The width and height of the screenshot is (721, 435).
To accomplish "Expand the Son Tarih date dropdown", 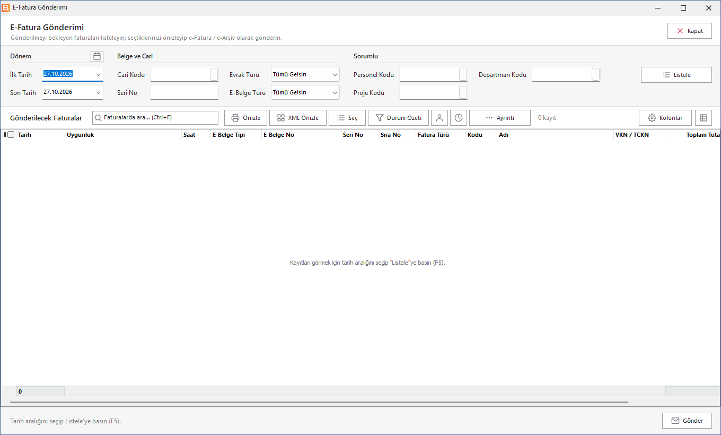I will pos(99,92).
